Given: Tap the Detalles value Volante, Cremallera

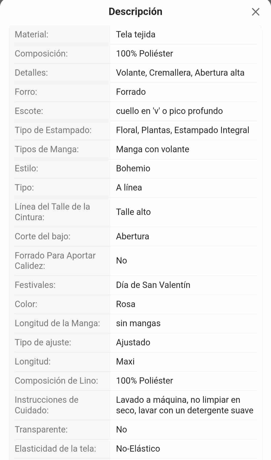Looking at the screenshot, I should 180,73.
